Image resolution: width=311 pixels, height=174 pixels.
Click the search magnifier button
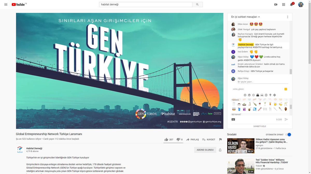pyautogui.click(x=197, y=4)
